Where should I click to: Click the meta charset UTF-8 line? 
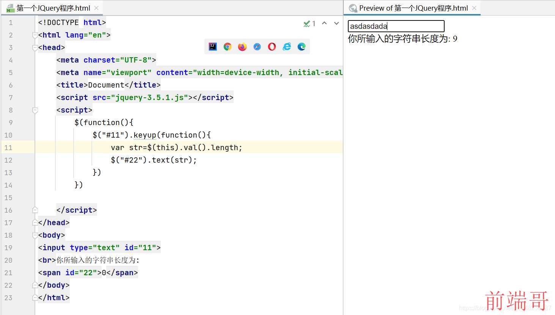[x=106, y=60]
